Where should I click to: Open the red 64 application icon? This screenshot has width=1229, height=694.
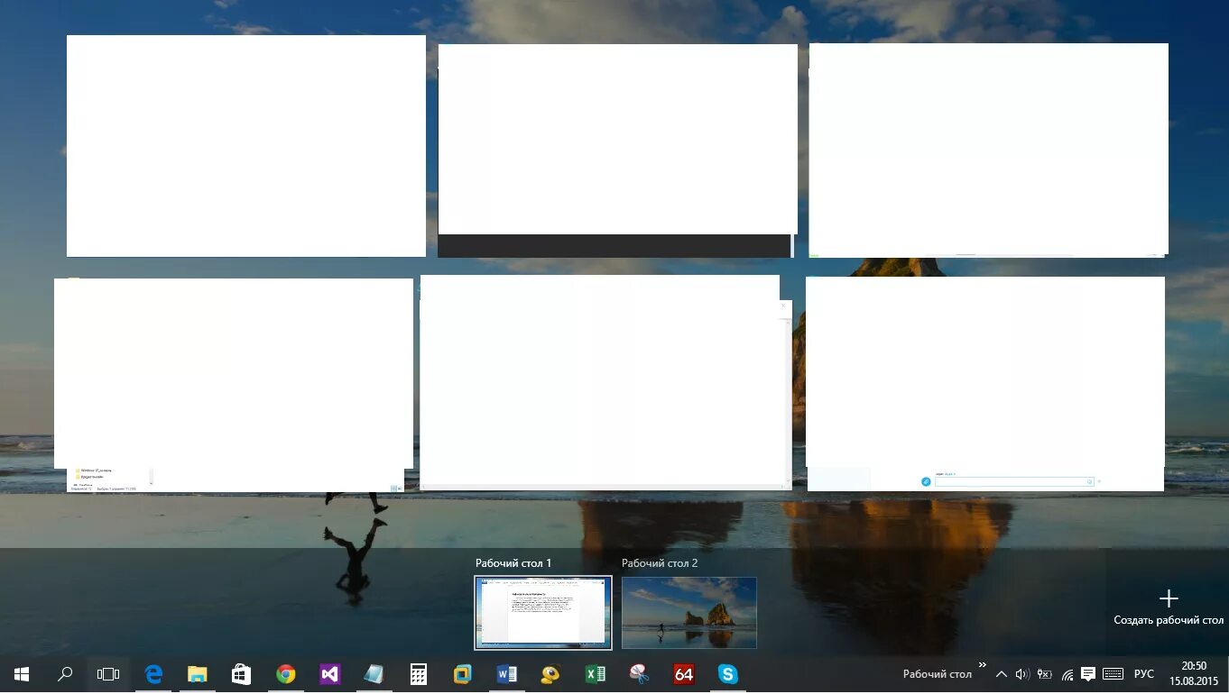pos(683,673)
